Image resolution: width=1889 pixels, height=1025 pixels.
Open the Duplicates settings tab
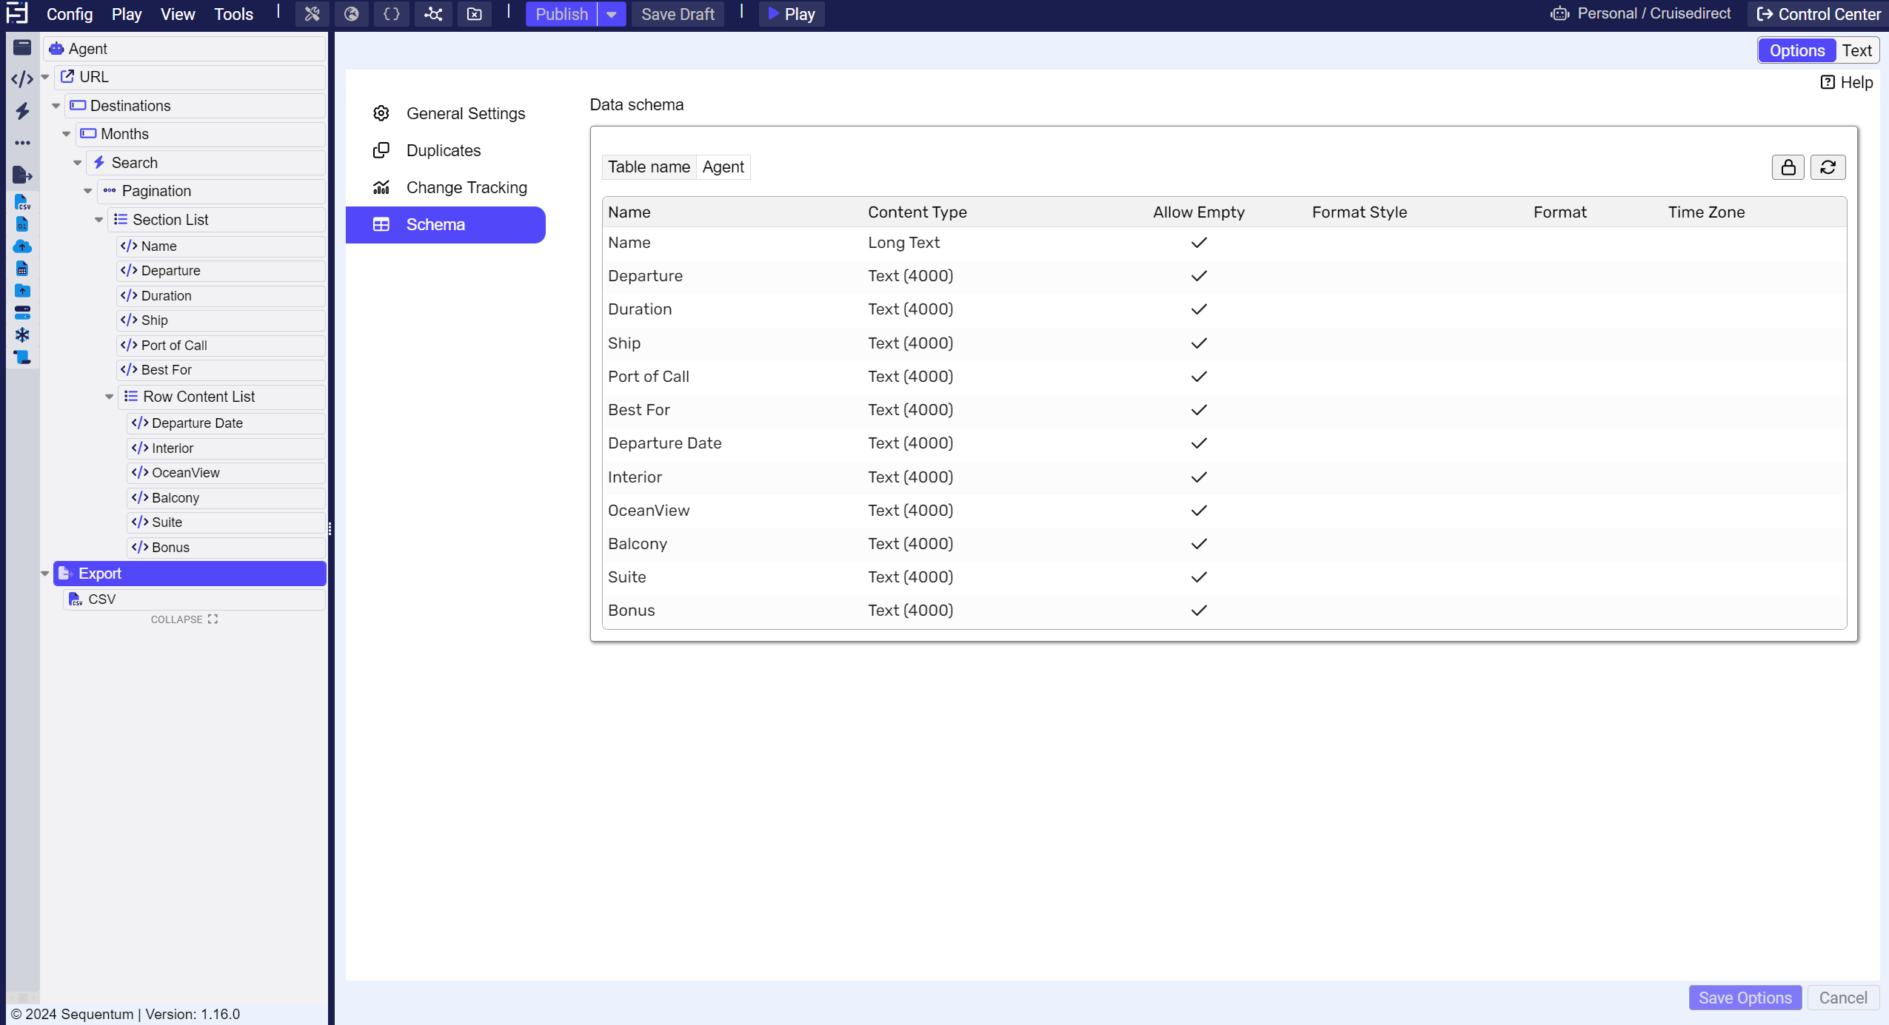click(446, 150)
